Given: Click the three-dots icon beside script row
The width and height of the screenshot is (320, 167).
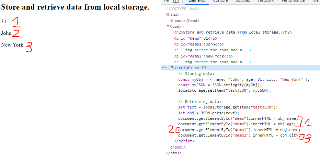Looking at the screenshot, I should [164, 68].
